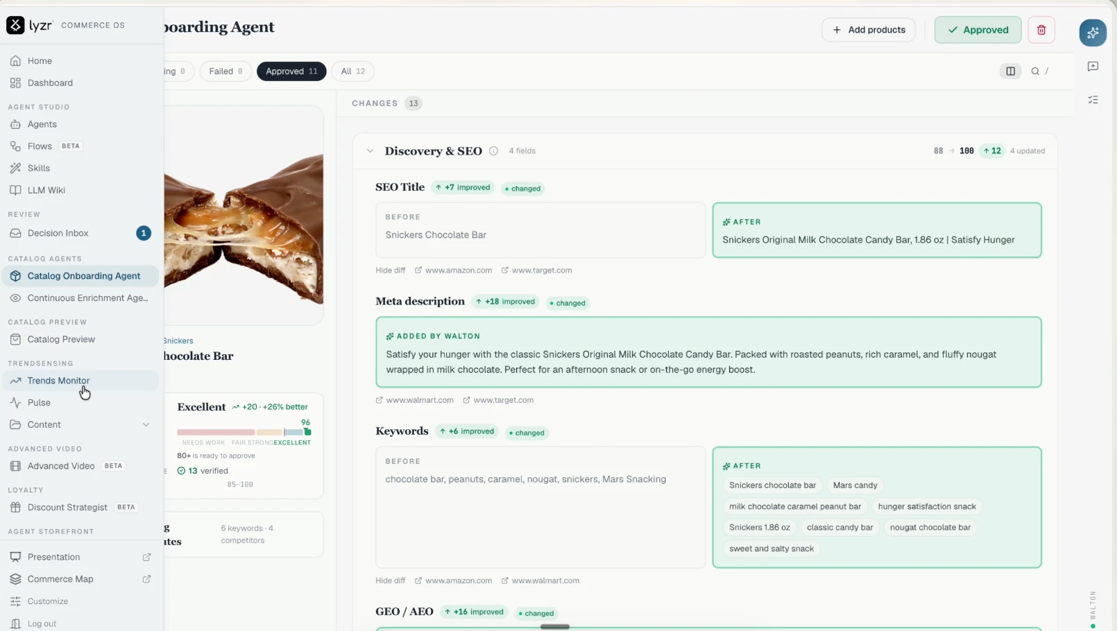Open the Walton AI sparkle assistant
Screen dimensions: 1117x631
tap(1093, 33)
